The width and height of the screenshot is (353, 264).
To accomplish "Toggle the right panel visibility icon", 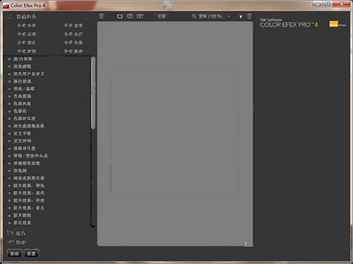I will point(249,16).
